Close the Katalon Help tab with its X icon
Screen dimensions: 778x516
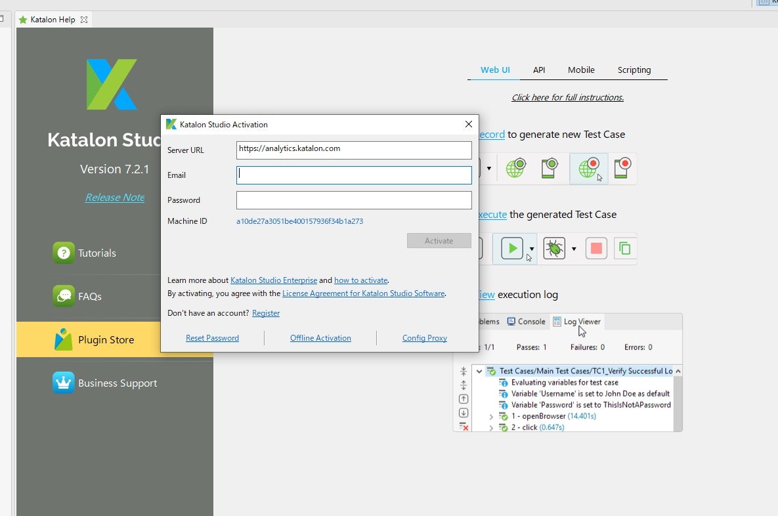click(x=84, y=20)
